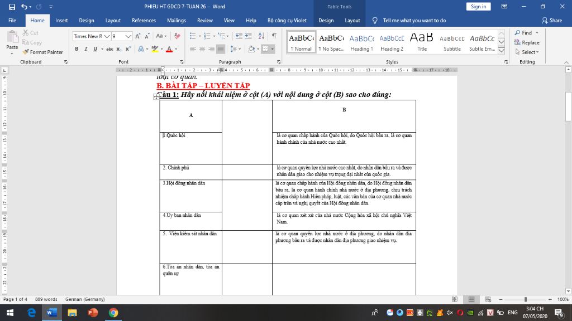Justify the paragraph text
572x321 pixels.
click(x=221, y=49)
